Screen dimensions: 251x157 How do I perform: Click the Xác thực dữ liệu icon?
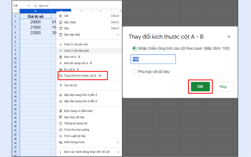[x=61, y=117]
